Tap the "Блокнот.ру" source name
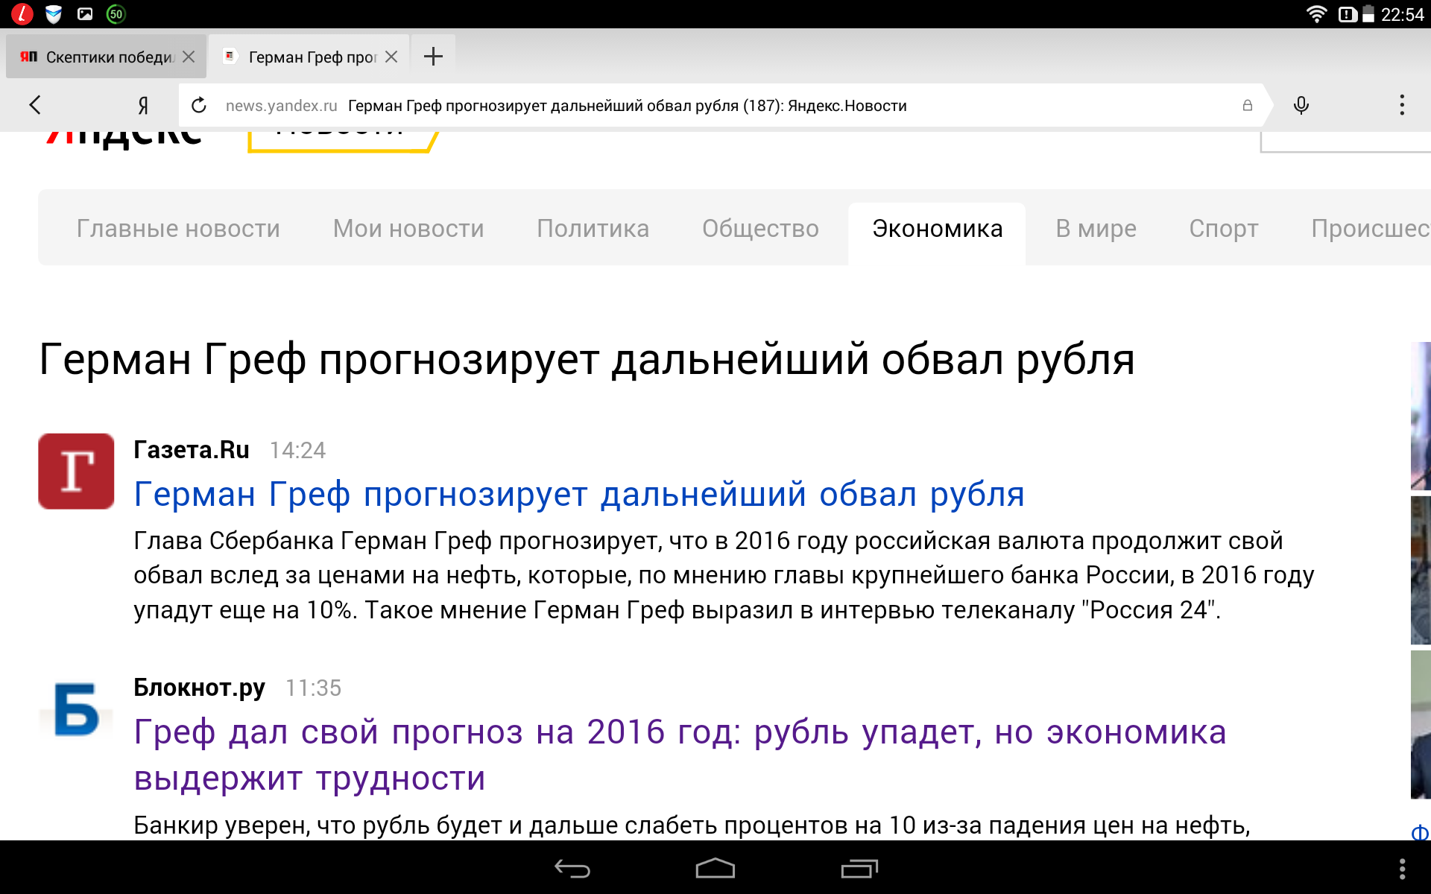Viewport: 1431px width, 894px height. pyautogui.click(x=199, y=688)
